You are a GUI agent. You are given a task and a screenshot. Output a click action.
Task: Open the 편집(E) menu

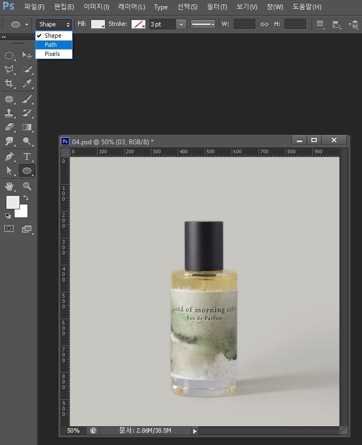tap(64, 7)
